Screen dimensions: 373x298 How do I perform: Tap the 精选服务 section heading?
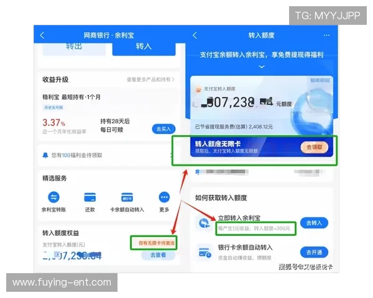coord(55,178)
